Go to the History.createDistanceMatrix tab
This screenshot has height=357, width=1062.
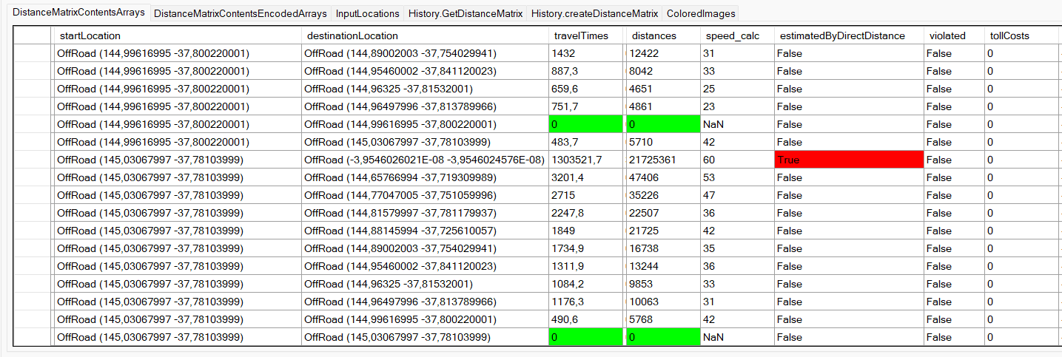594,13
